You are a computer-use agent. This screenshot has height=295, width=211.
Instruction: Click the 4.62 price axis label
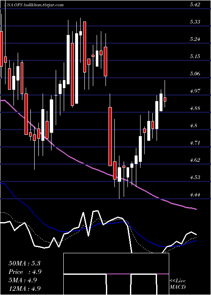click(x=195, y=160)
